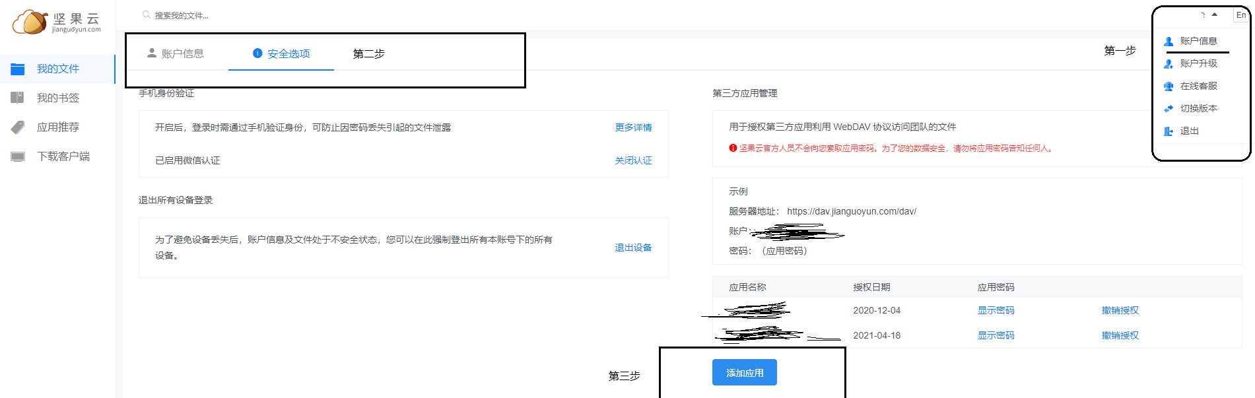The height and width of the screenshot is (398, 1255).
Task: Click the person icon on 账户信息 tab
Action: point(152,53)
